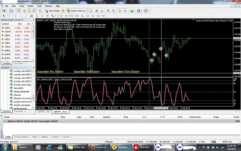Switch chart to Line Chart style
The image size is (241, 151).
coord(102,11)
